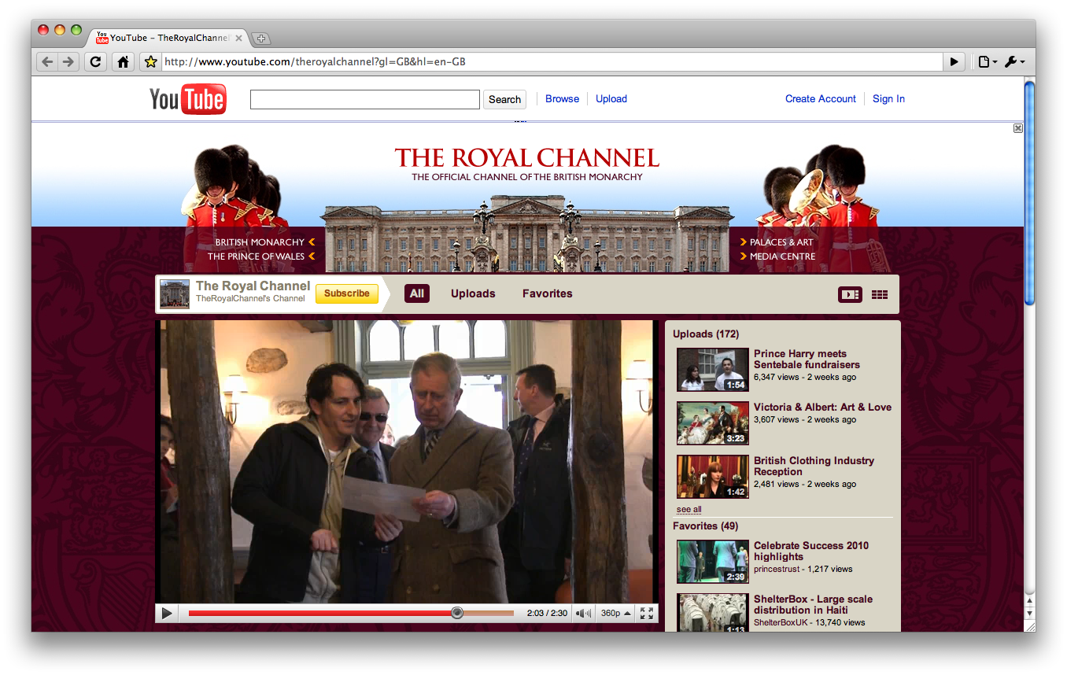Viewport: 1067px width, 675px height.
Task: Open the wrench settings menu
Action: click(1014, 62)
